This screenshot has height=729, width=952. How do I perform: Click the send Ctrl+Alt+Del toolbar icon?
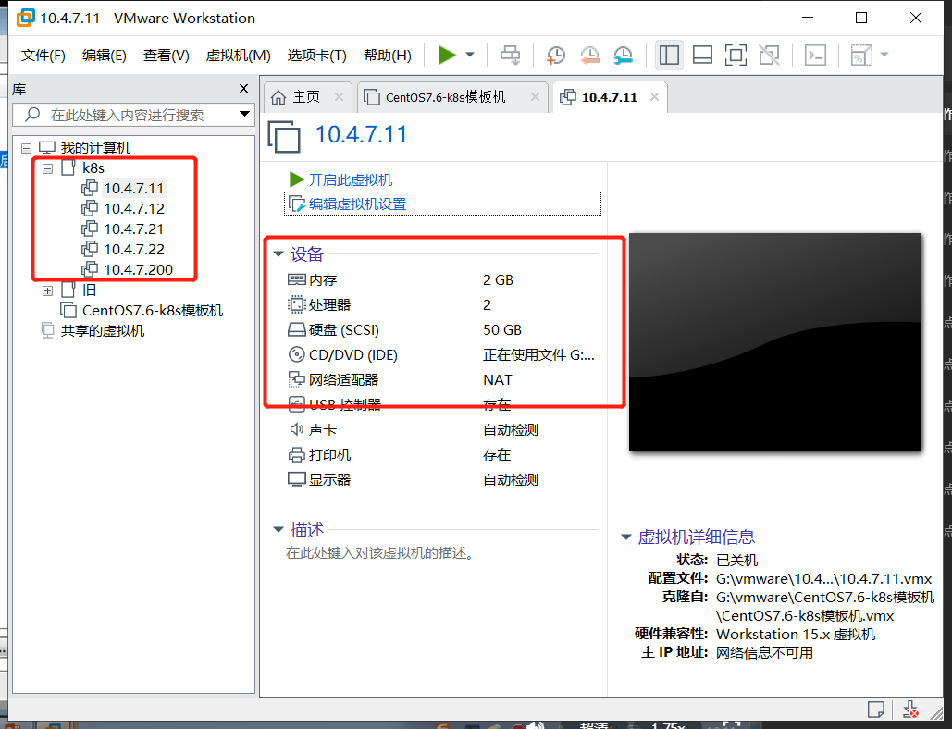(x=511, y=56)
